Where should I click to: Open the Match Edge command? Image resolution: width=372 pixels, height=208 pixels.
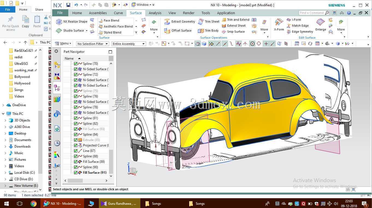pos(297,26)
